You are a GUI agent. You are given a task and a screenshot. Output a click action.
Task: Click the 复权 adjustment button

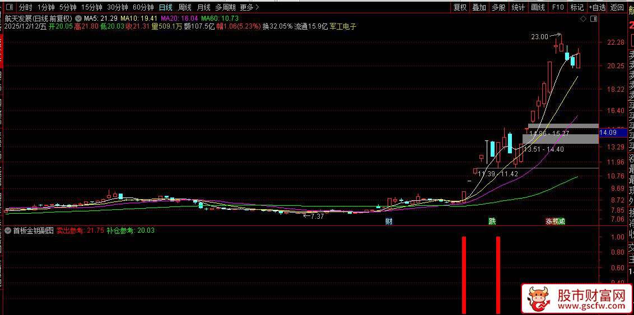click(460, 7)
